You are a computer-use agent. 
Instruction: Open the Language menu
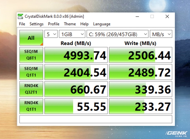click(102, 24)
